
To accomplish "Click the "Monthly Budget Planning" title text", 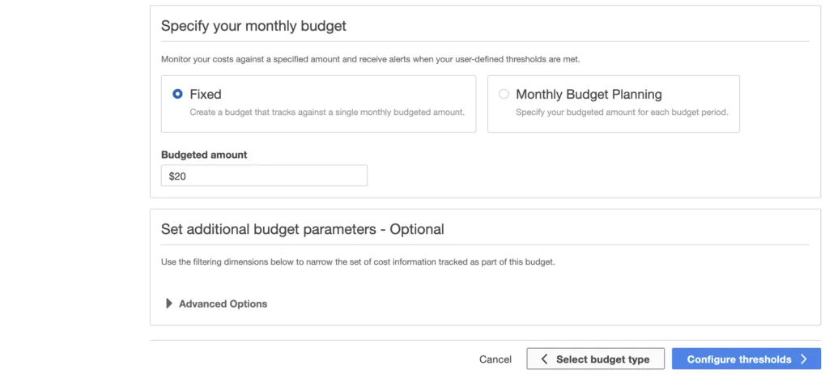I will tap(589, 94).
